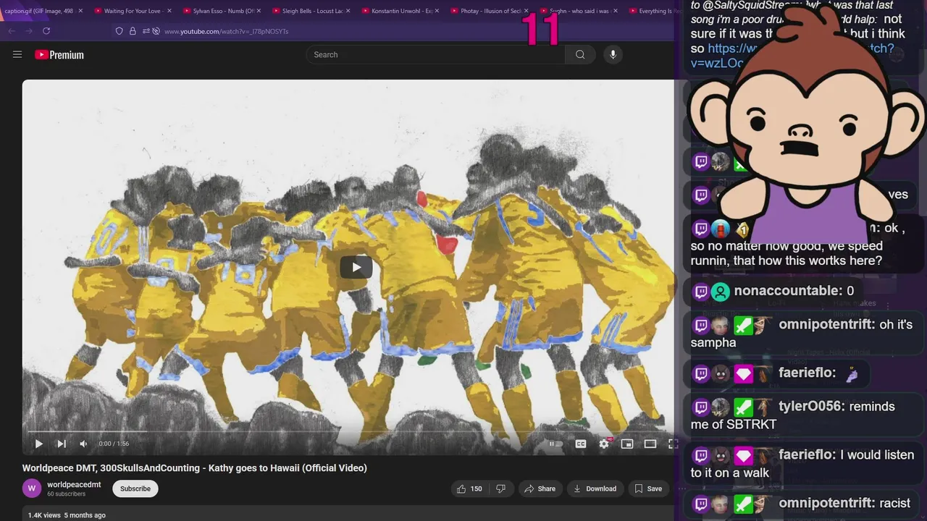
Task: Click the address bar padlock icon
Action: pyautogui.click(x=133, y=31)
